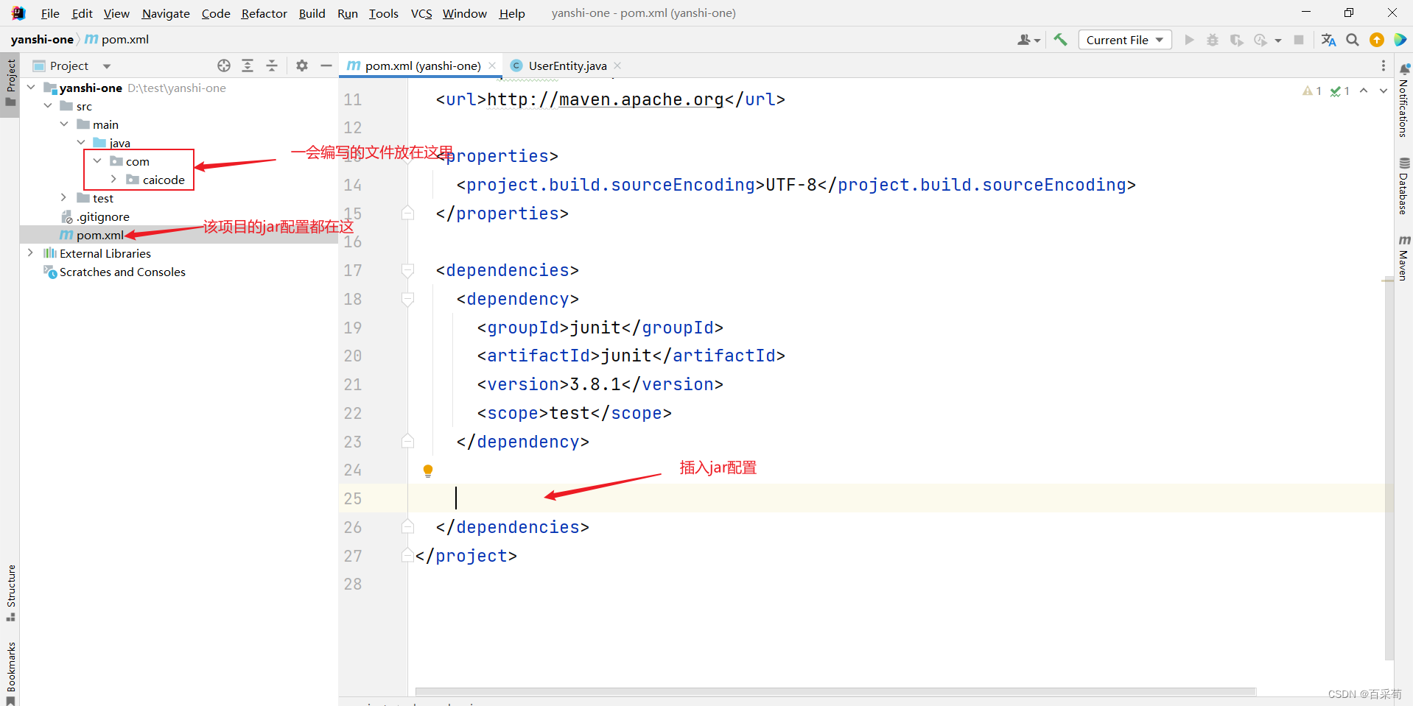Fold the dependencies block at line 17
This screenshot has height=706, width=1413.
[x=407, y=271]
